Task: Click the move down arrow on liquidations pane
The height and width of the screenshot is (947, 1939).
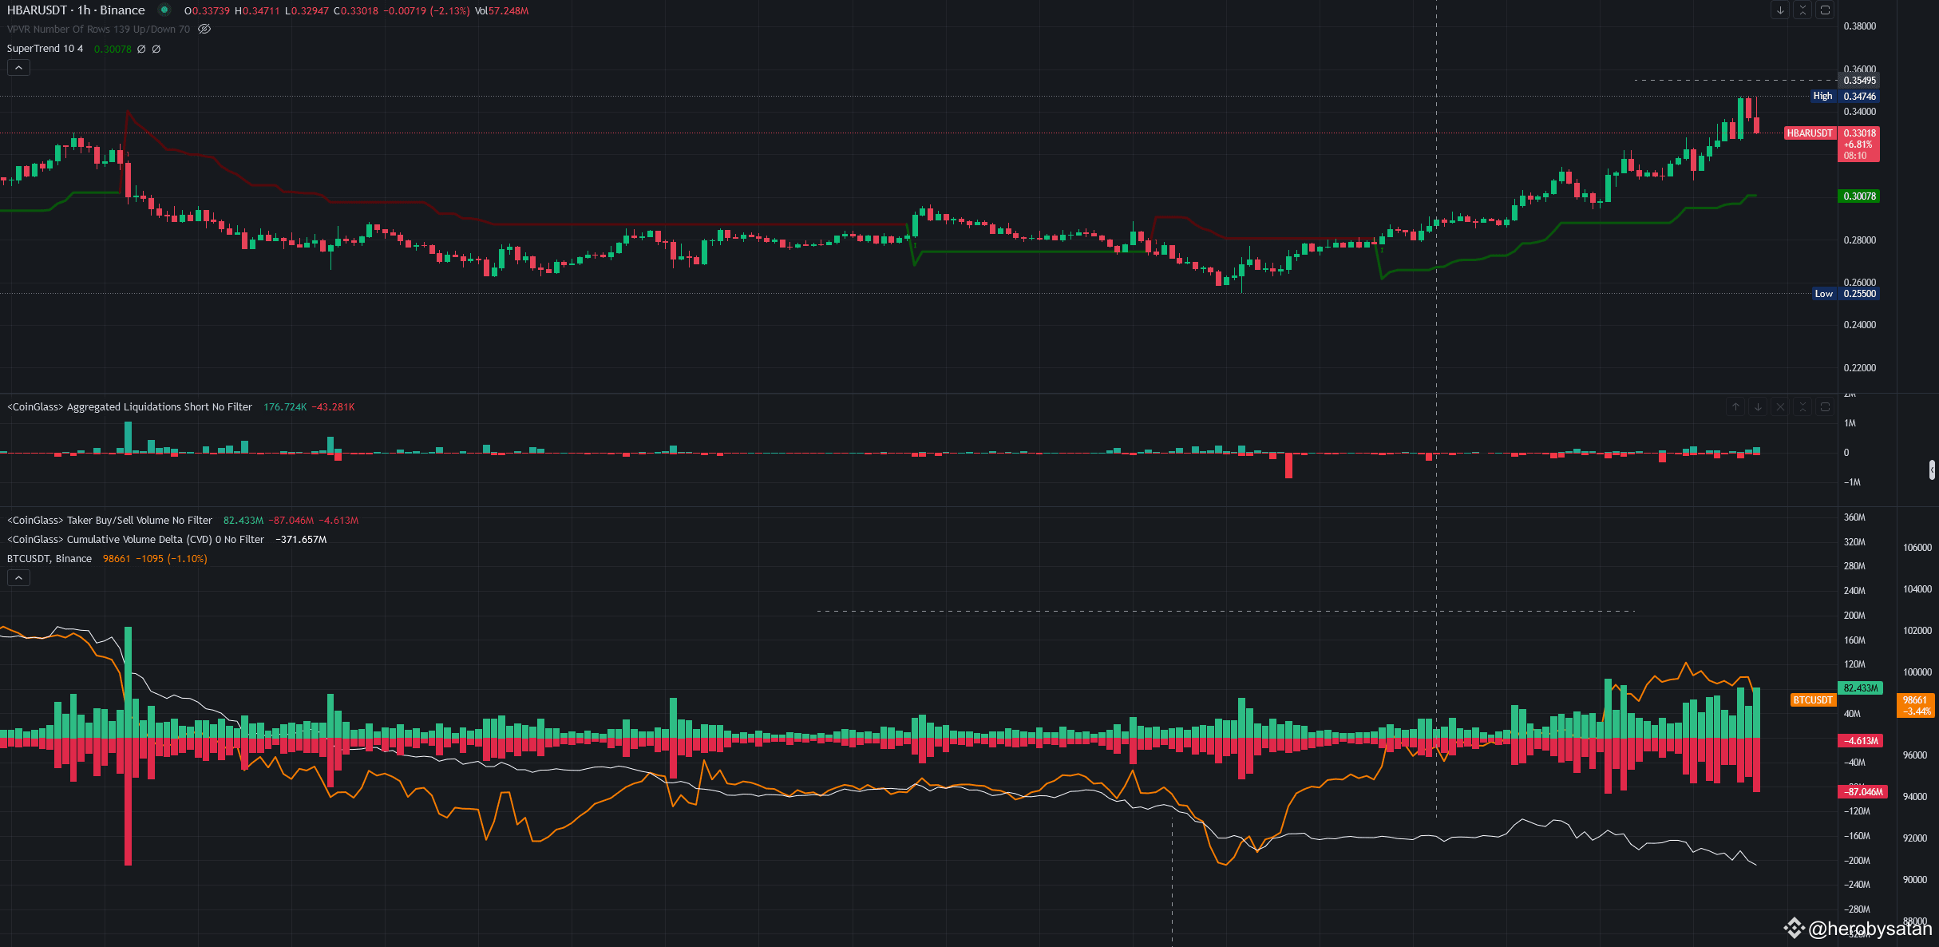Action: (x=1758, y=407)
